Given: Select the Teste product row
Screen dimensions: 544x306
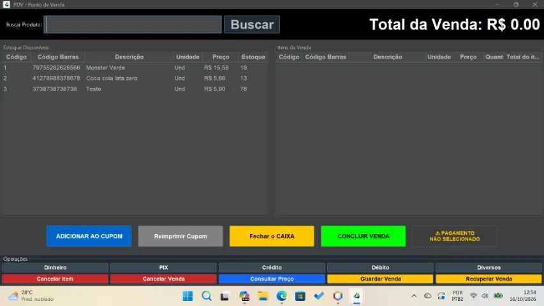Looking at the screenshot, I should click(135, 89).
